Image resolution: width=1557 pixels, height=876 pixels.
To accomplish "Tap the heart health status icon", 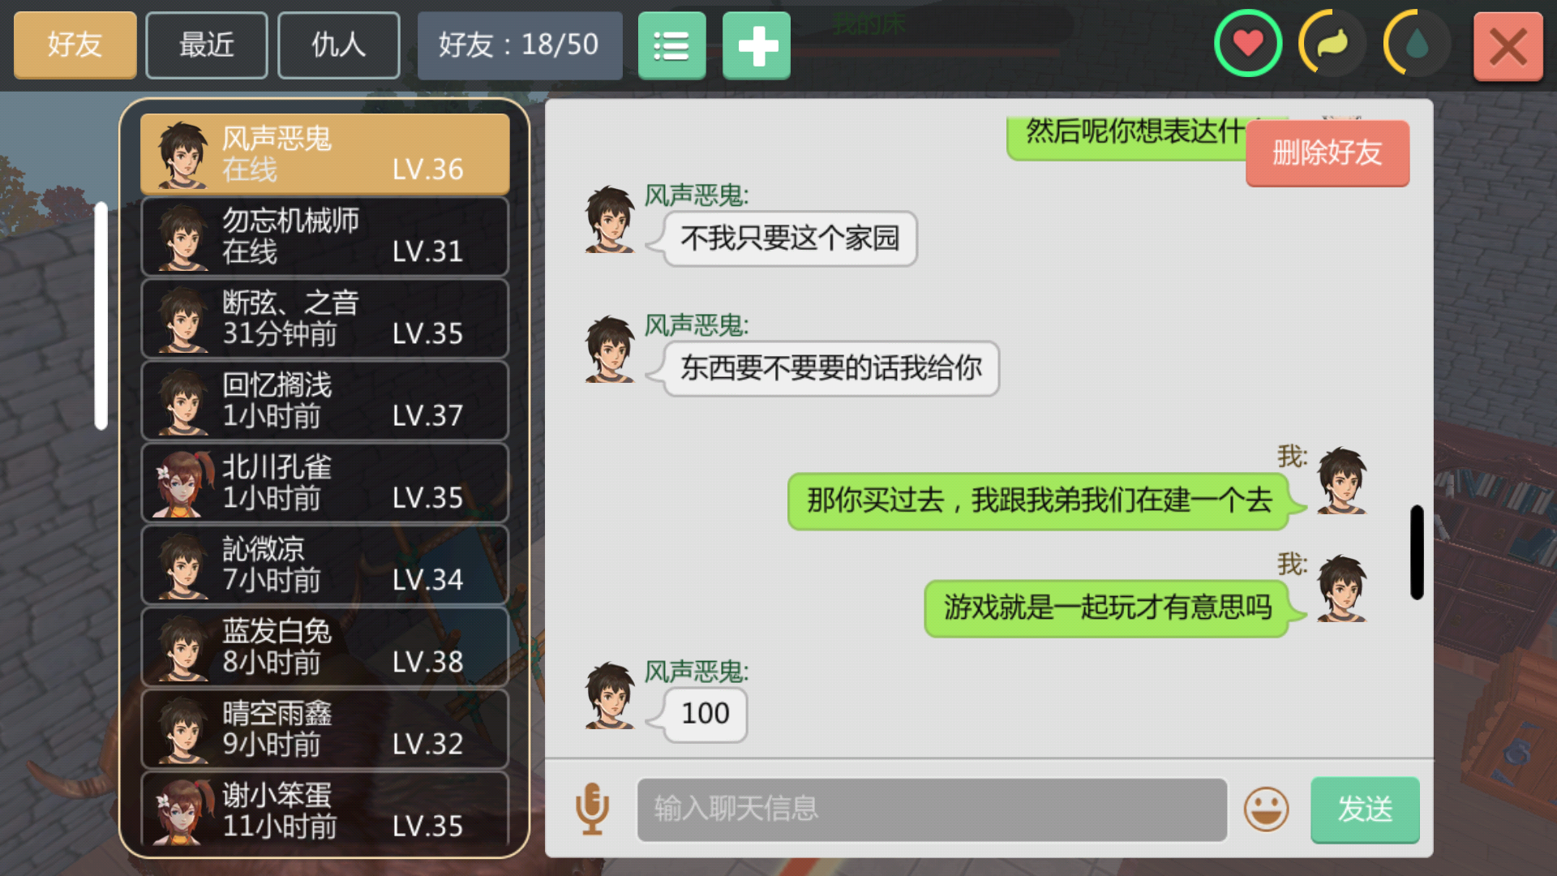I will [1248, 44].
